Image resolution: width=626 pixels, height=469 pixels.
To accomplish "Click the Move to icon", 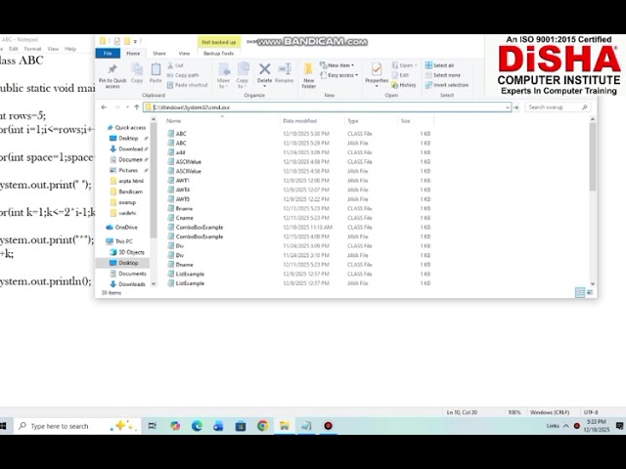I will pos(224,73).
